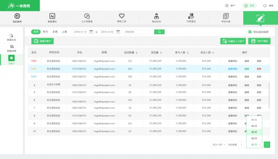This screenshot has width=278, height=159.
Task: Collapse the 第1页 page selector dropdown
Action: pyautogui.click(x=255, y=145)
